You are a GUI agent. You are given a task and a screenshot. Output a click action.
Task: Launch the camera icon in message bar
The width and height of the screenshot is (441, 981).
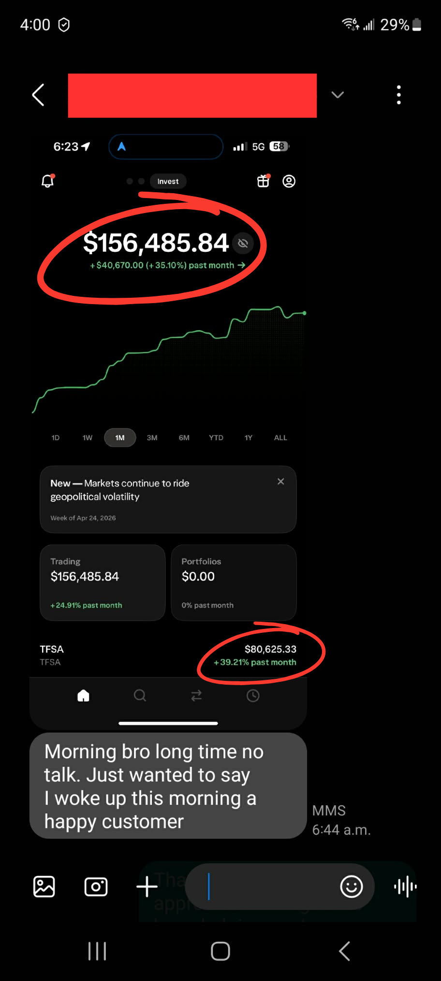[x=96, y=887]
